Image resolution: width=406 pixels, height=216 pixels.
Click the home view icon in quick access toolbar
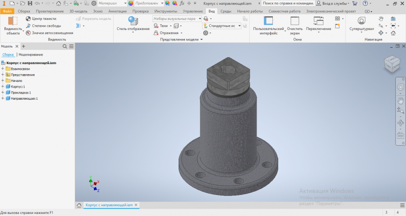tap(58, 3)
